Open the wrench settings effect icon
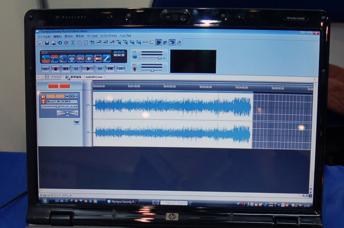This screenshot has height=228, width=344. tap(107, 59)
